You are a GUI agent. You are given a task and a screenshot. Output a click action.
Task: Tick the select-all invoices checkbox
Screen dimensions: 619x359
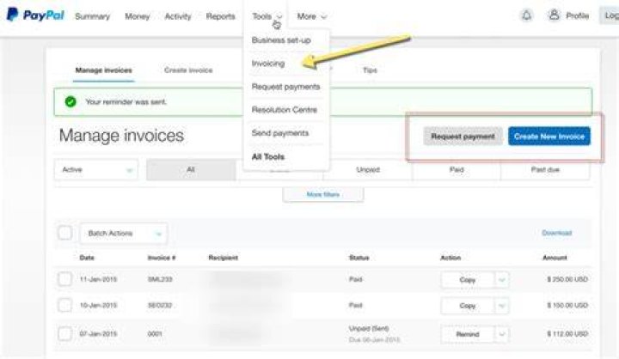pos(64,233)
